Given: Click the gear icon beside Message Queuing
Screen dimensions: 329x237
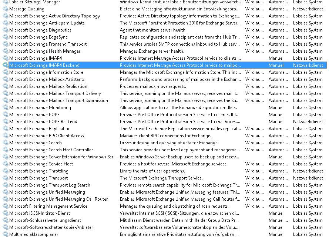Looking at the screenshot, I should pos(5,9).
